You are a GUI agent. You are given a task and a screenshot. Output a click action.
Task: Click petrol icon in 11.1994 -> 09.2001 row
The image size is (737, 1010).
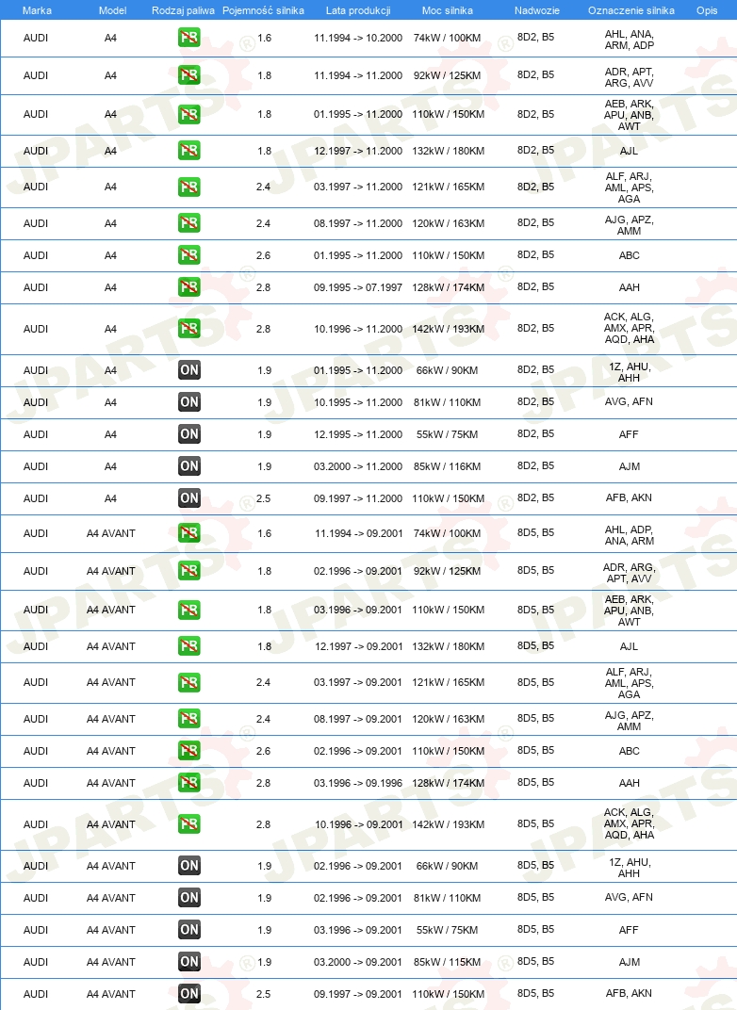click(188, 533)
